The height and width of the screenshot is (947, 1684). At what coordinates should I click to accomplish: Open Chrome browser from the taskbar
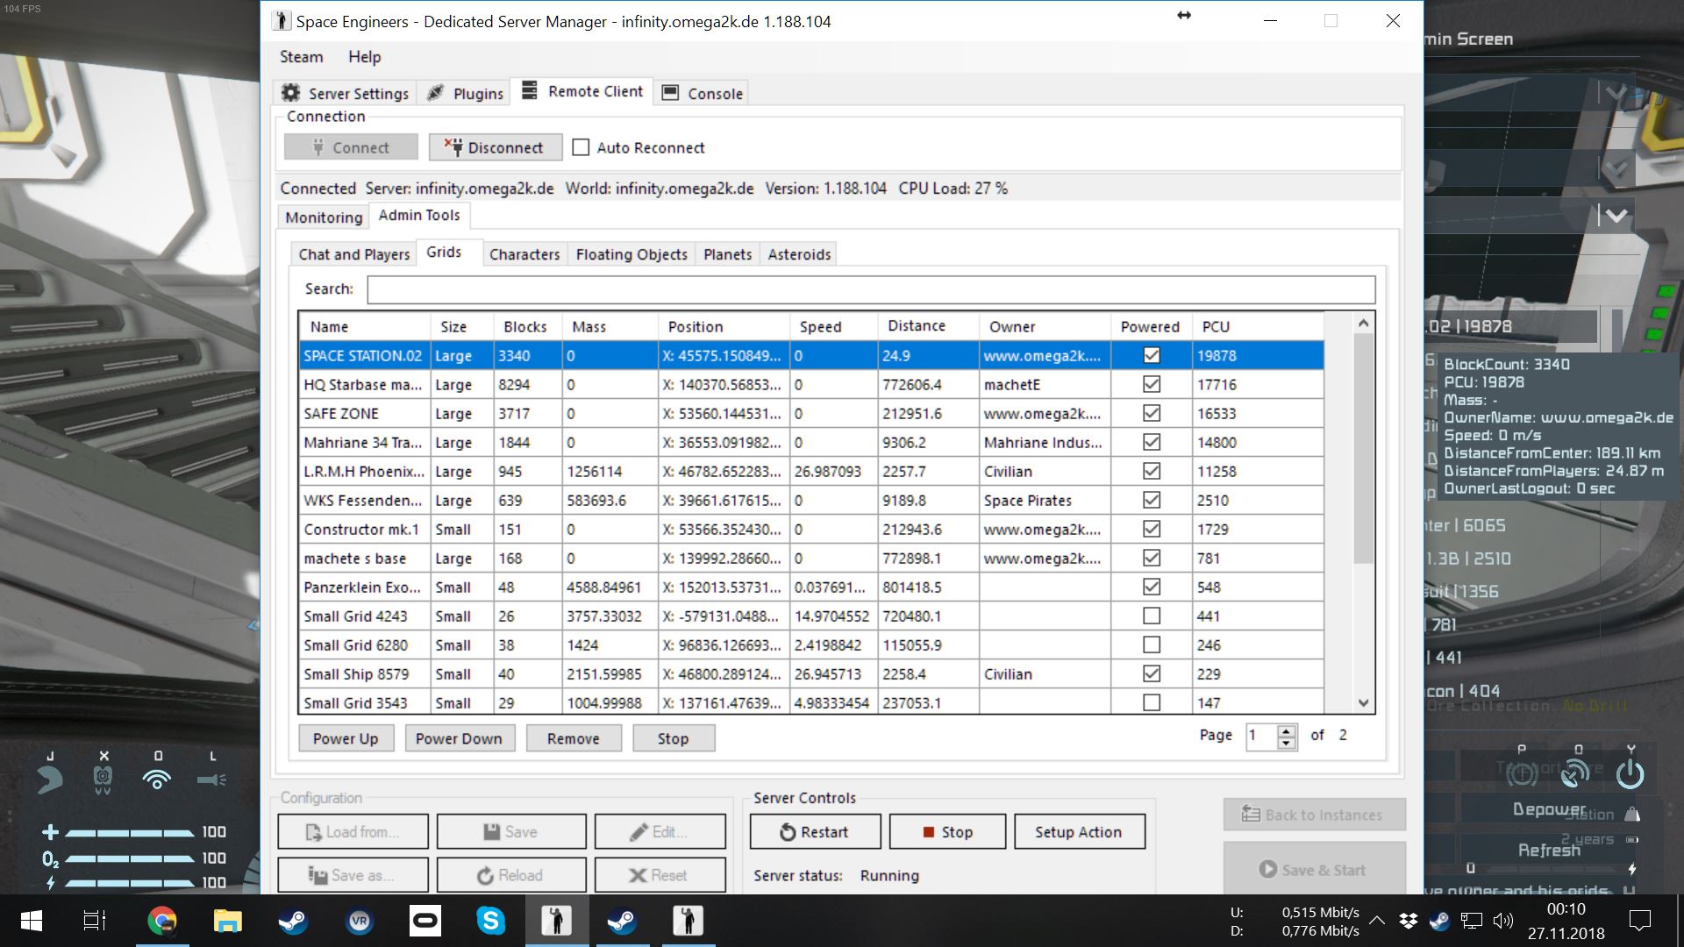click(162, 921)
